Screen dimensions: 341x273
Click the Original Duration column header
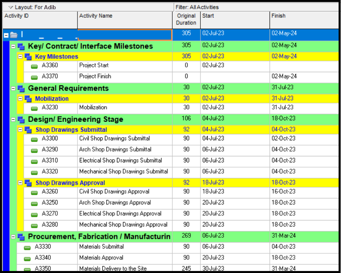pos(186,20)
